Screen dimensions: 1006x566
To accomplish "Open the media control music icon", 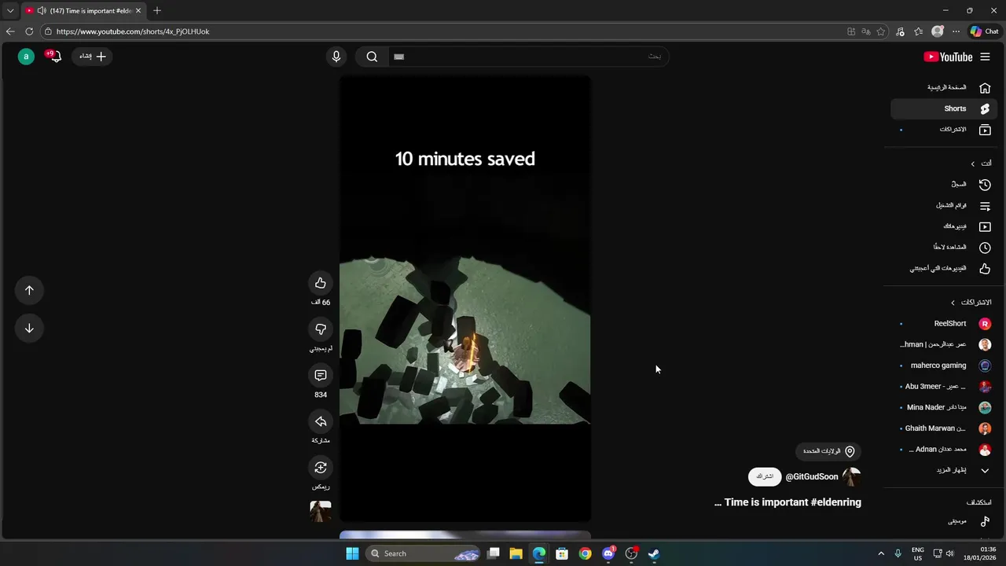I will (x=900, y=31).
